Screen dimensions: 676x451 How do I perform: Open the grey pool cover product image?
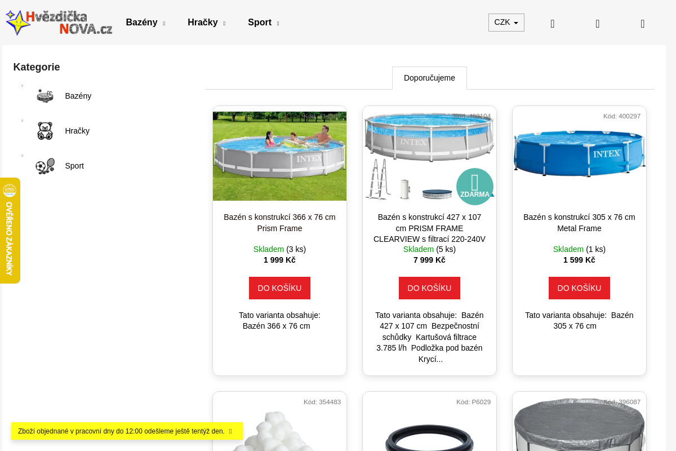coord(579,425)
